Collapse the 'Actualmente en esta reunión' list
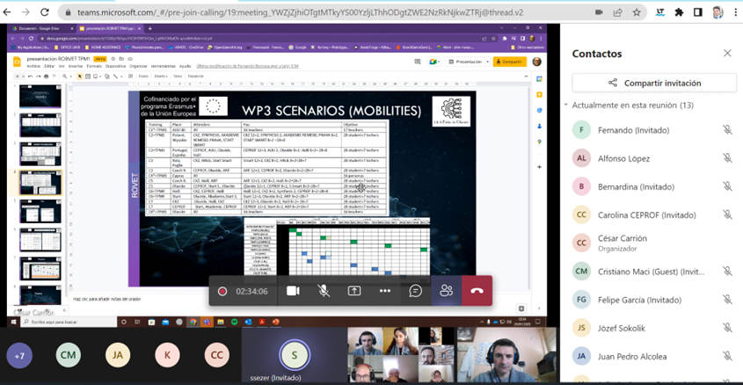This screenshot has height=385, width=743. tap(566, 105)
